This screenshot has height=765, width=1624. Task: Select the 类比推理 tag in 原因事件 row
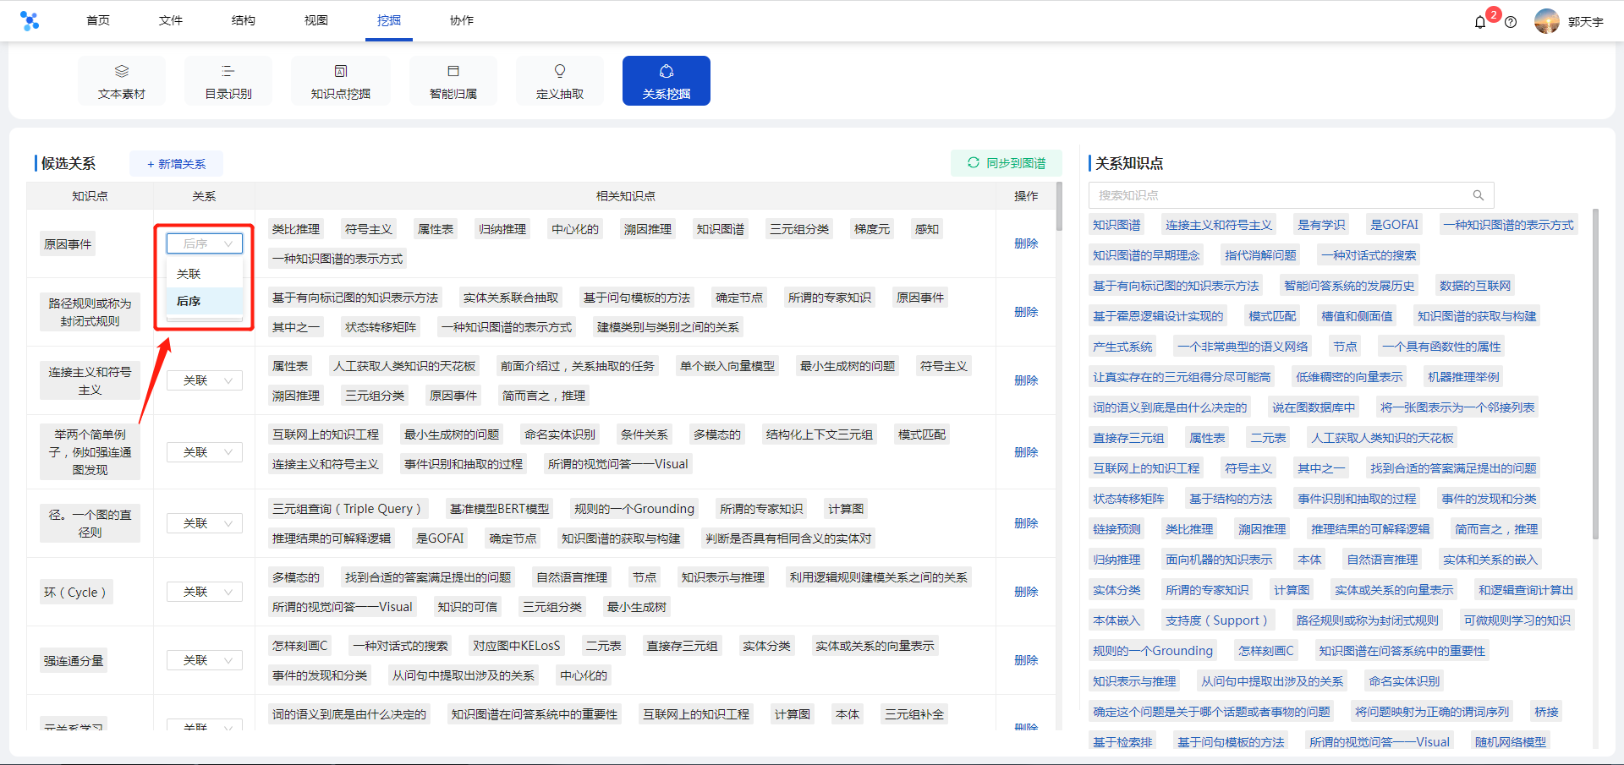click(x=296, y=229)
